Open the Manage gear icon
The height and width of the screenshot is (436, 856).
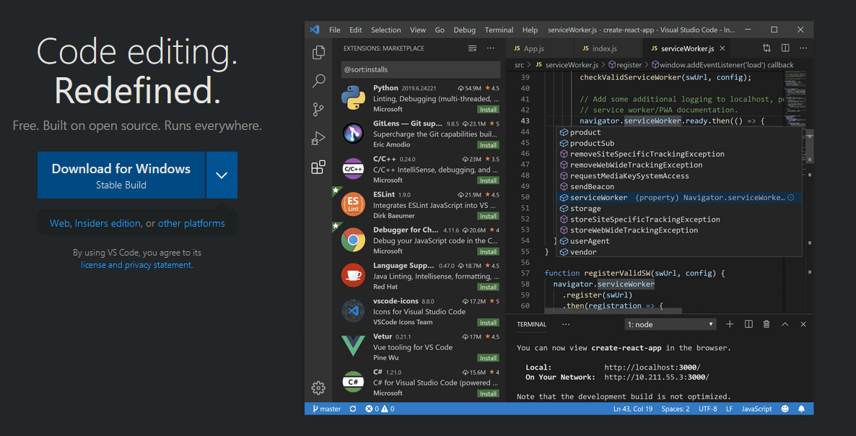[318, 388]
